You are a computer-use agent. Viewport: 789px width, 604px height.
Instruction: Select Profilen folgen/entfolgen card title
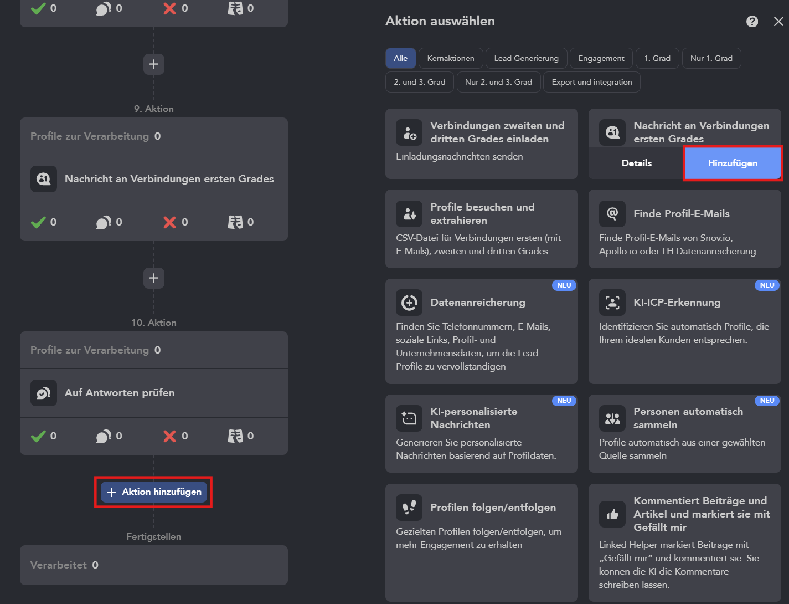coord(493,508)
